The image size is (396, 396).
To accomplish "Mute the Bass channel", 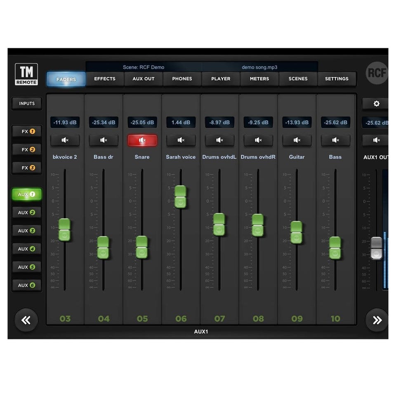I will (335, 140).
